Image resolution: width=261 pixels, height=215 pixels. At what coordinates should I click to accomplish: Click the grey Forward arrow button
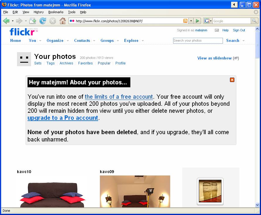[x=19, y=21]
